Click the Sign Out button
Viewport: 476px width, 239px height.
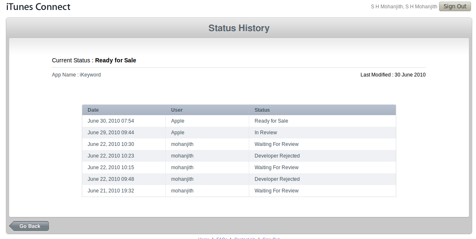pos(455,6)
